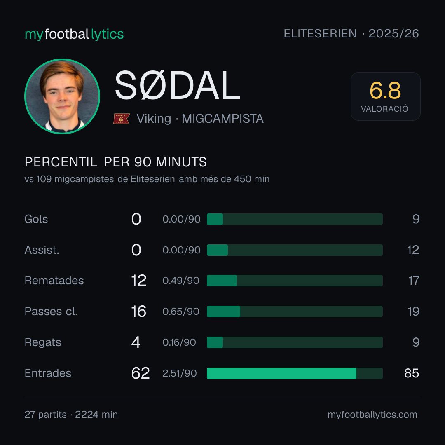Viewport: 445px width, 445px height.
Task: Select the Eliteserien 2025/26 season label
Action: (351, 34)
